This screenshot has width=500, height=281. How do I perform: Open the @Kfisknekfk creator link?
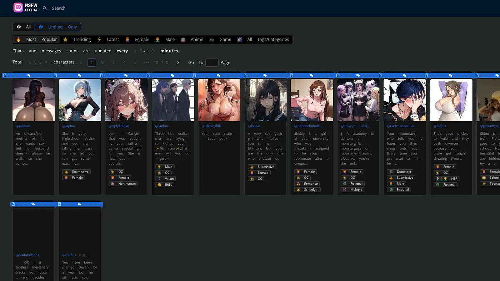211,126
